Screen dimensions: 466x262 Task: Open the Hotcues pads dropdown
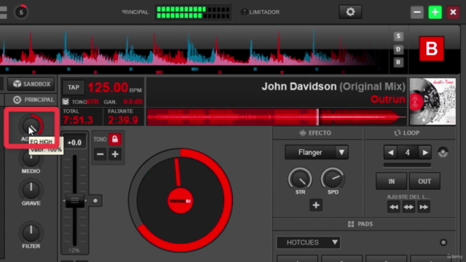click(308, 242)
